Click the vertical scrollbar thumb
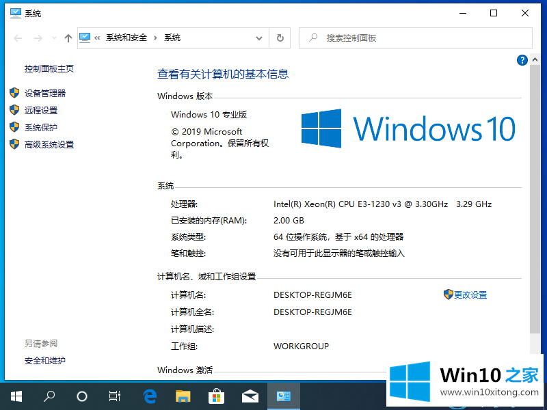 click(x=535, y=199)
